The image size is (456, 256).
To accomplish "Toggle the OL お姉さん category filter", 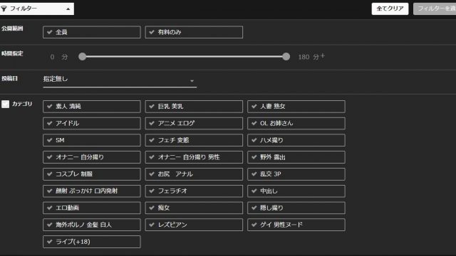I will pyautogui.click(x=296, y=123).
